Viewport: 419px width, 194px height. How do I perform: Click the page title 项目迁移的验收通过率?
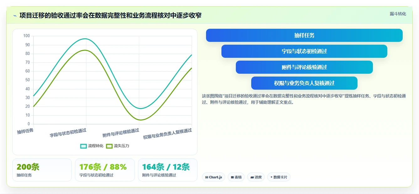coord(110,15)
